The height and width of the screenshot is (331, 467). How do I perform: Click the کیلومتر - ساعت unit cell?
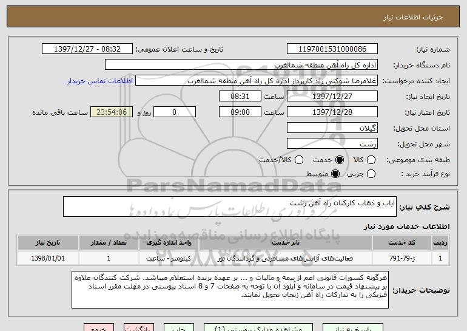[169, 258]
